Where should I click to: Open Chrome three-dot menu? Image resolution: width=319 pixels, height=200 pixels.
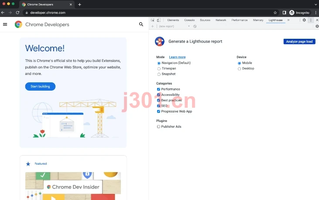point(316,13)
